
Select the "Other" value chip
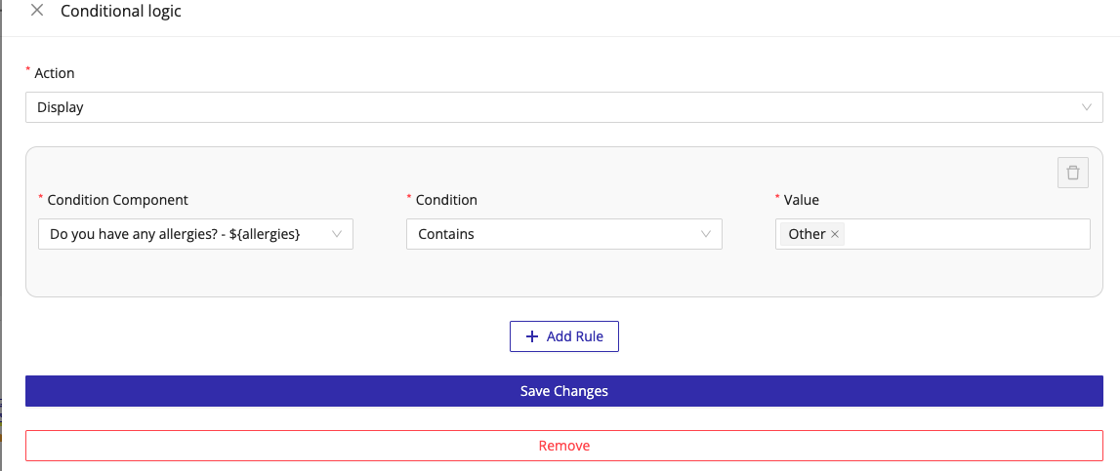[x=807, y=234]
